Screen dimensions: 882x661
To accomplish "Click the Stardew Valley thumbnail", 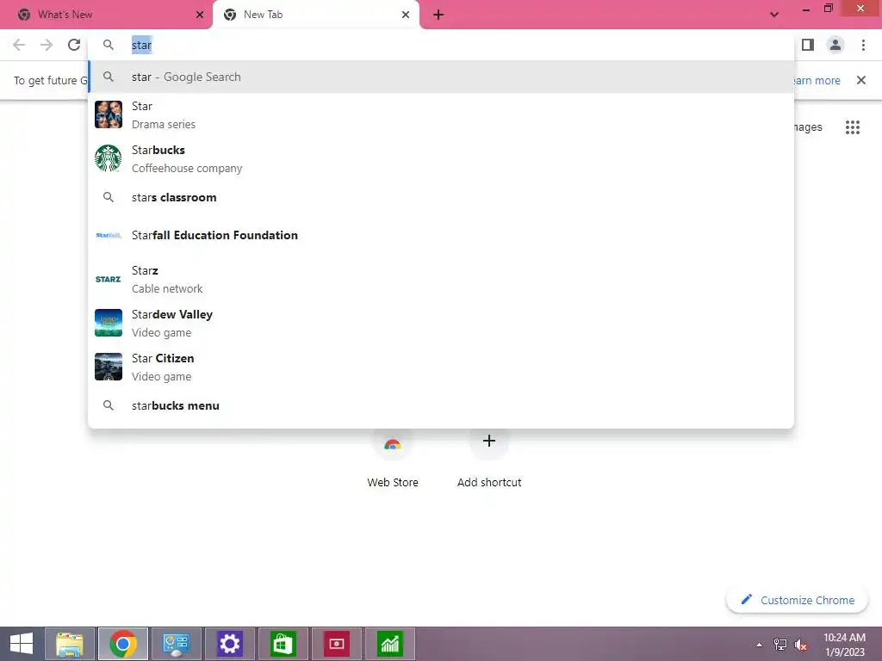I will (109, 324).
